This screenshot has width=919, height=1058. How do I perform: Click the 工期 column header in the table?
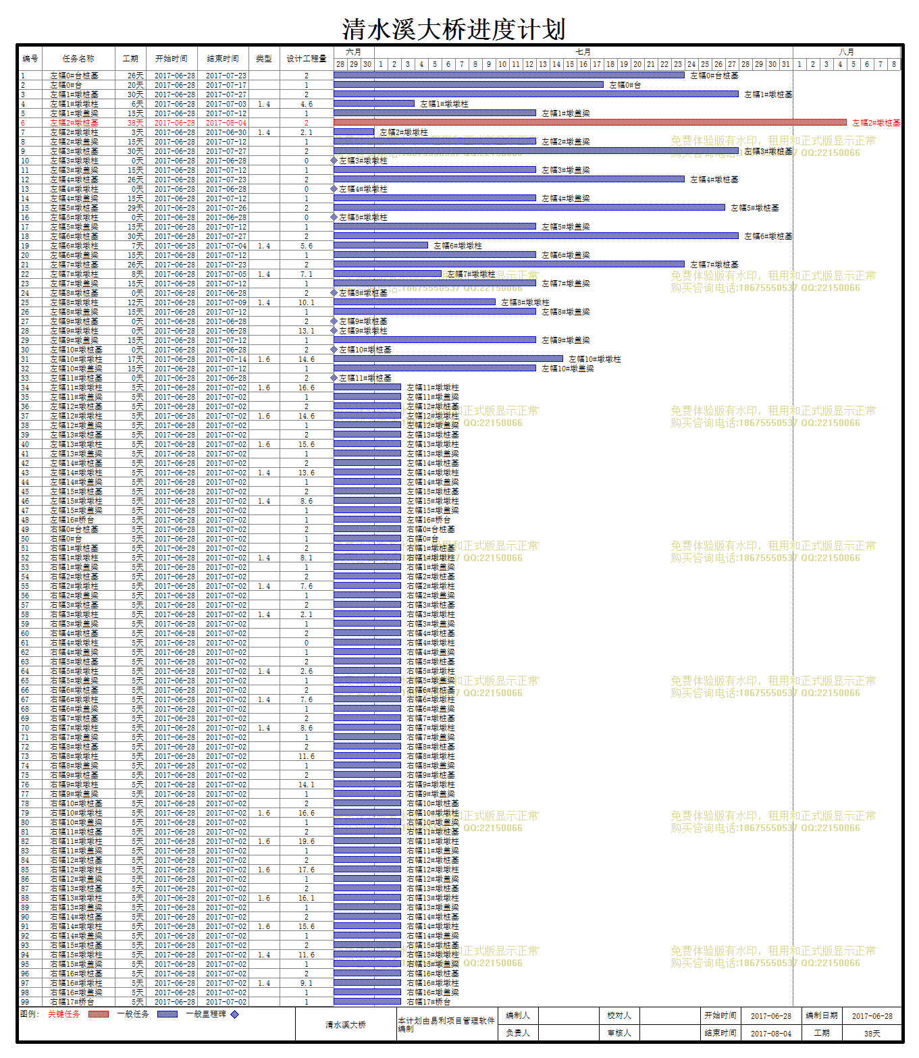click(130, 59)
